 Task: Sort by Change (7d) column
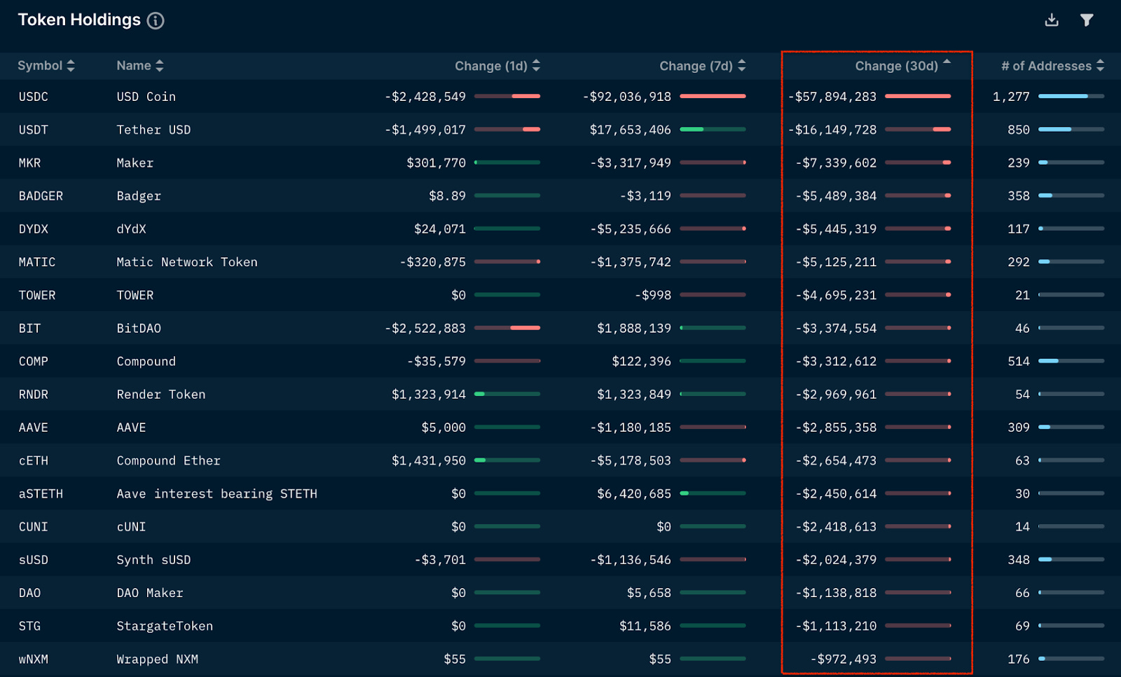tap(703, 66)
